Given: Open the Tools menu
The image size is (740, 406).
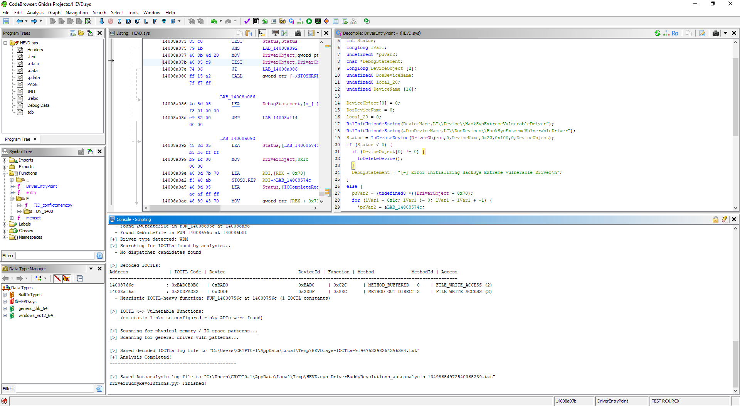Looking at the screenshot, I should click(x=133, y=13).
